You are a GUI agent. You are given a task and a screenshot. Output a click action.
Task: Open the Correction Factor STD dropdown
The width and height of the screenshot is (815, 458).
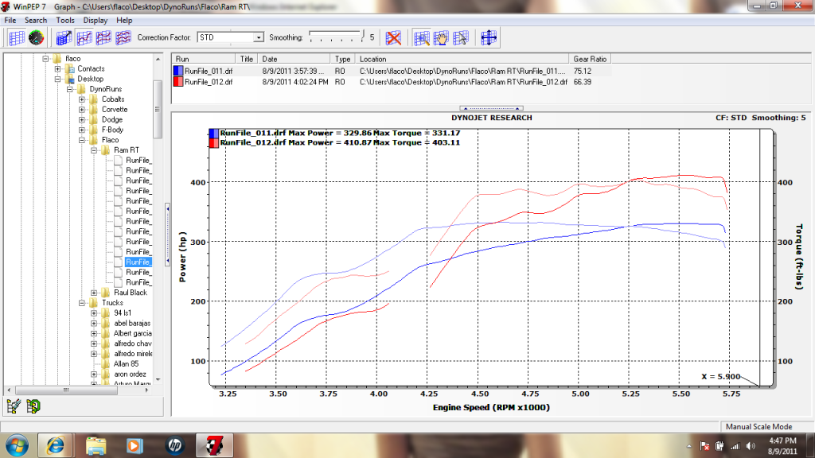258,37
